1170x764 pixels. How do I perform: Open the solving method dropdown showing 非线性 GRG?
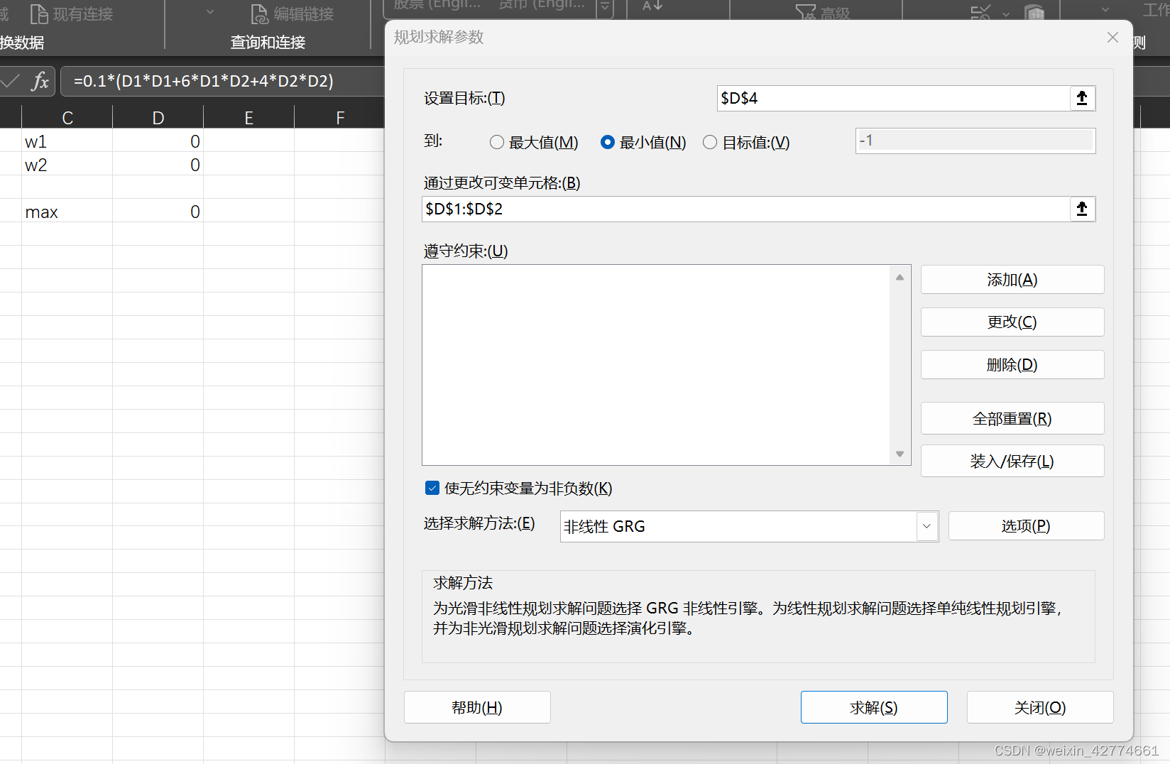click(926, 526)
